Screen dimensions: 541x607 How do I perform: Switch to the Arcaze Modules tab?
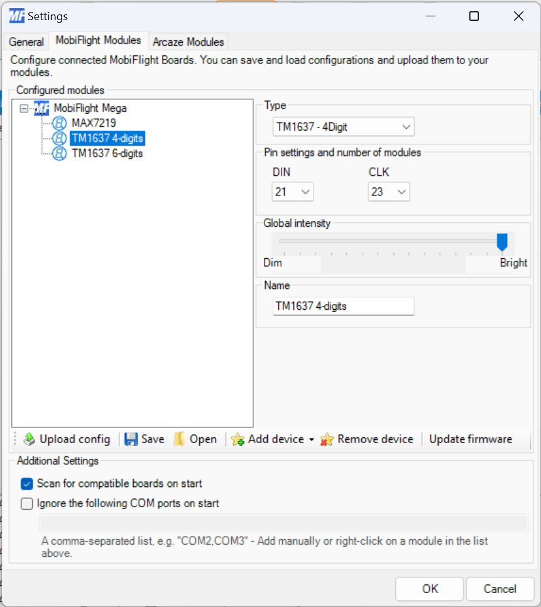pos(188,41)
